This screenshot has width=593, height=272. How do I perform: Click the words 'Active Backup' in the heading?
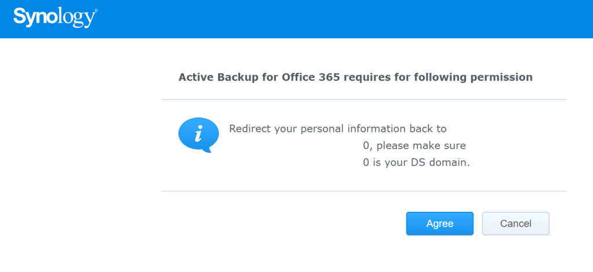pos(212,77)
